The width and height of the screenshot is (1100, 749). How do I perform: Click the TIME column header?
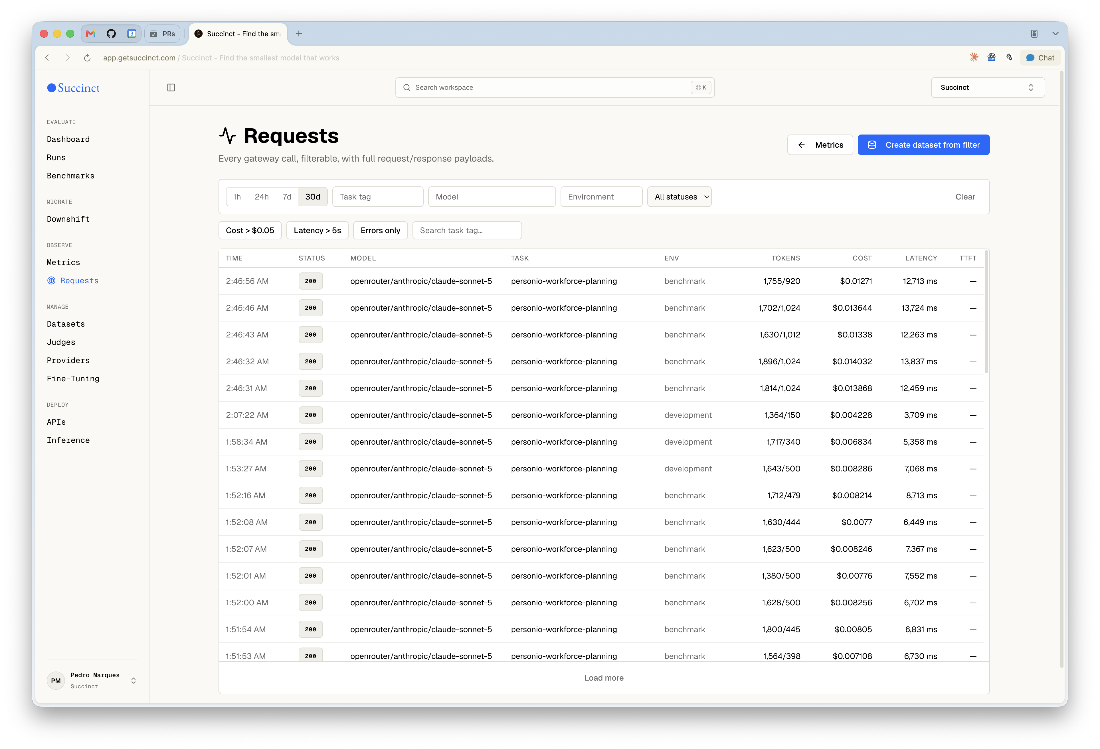point(234,258)
